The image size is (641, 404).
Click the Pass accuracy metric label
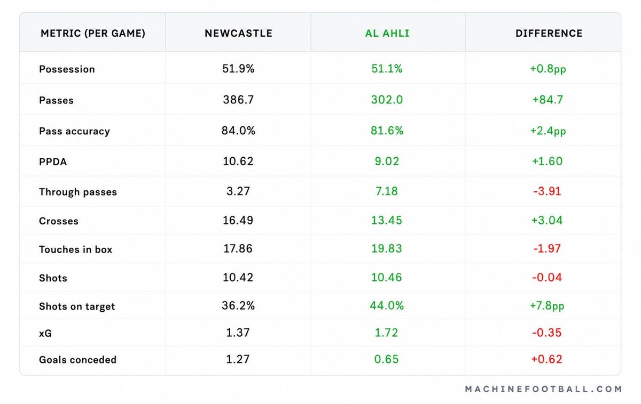[x=74, y=132]
